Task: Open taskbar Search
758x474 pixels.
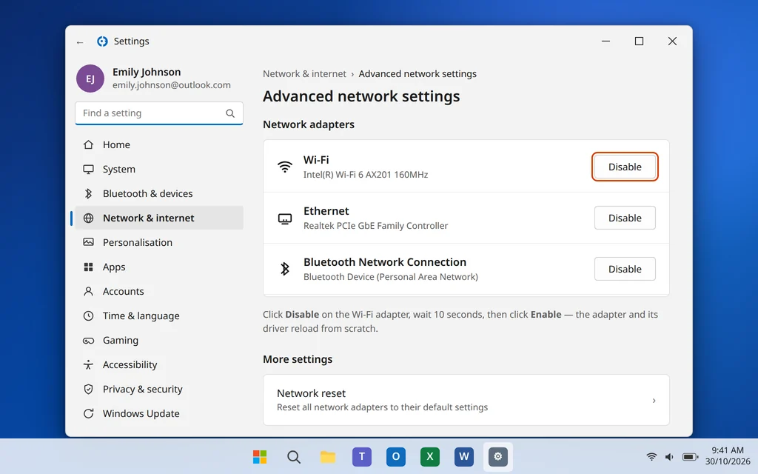Action: point(293,456)
